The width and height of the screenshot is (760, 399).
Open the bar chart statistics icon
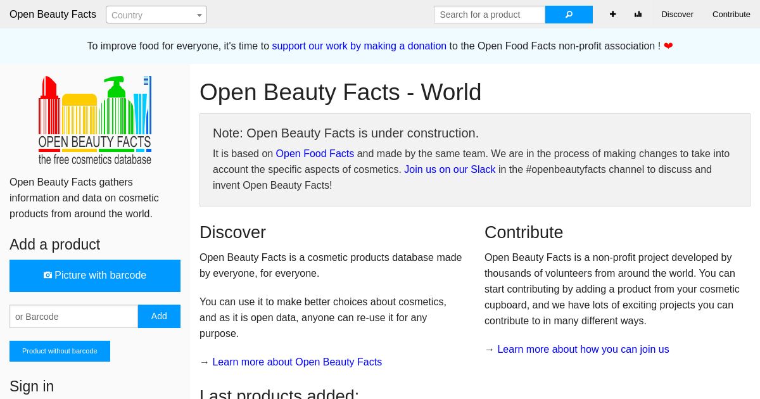coord(638,15)
